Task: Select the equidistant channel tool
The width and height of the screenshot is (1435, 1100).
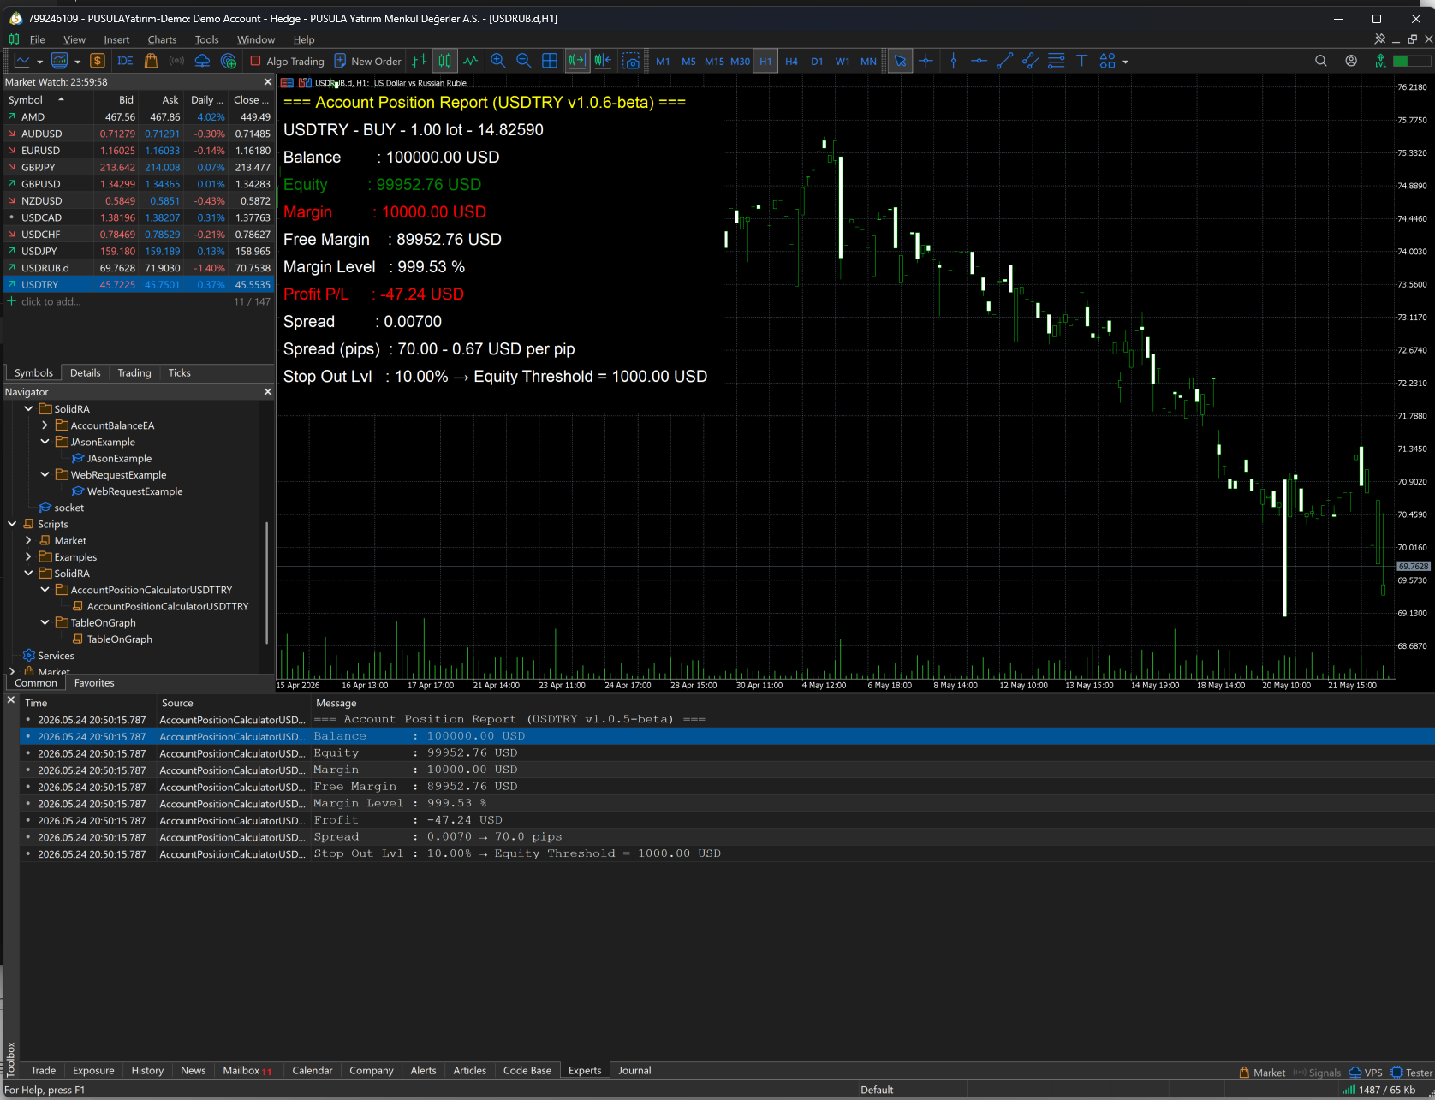Action: coord(1030,61)
